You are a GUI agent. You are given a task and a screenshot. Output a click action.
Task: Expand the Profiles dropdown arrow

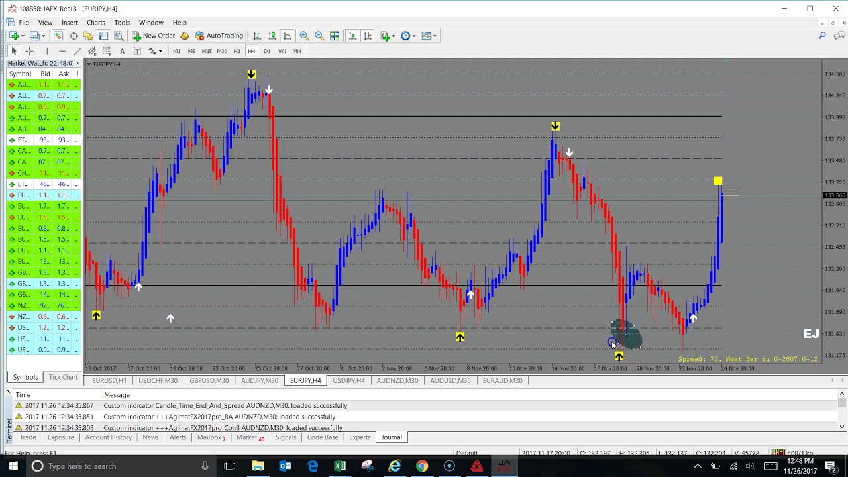click(44, 36)
